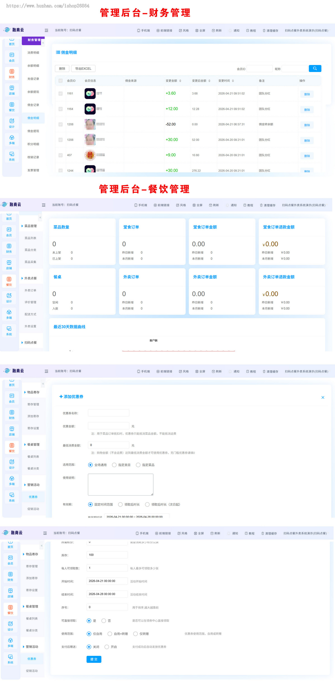Collapse 餐桌管理 group in 添加优惠券 screen
Image resolution: width=335 pixels, height=686 pixels.
click(33, 445)
